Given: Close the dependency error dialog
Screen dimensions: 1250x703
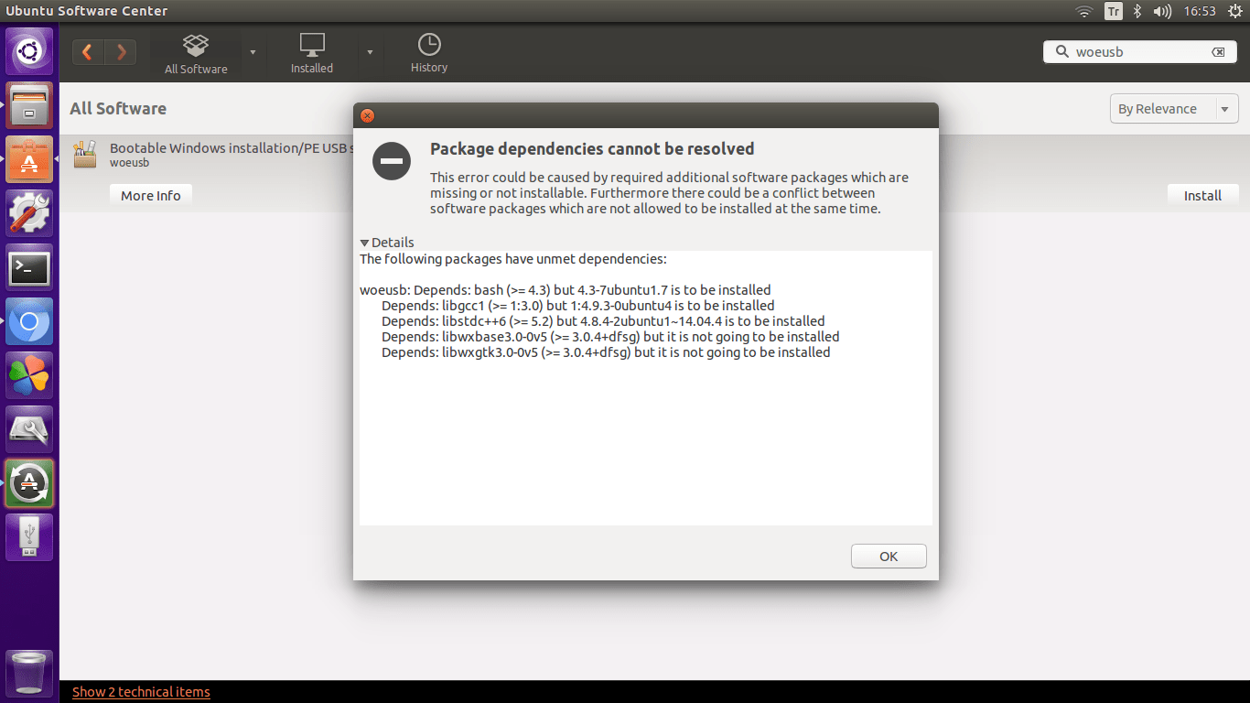Looking at the screenshot, I should 367,116.
